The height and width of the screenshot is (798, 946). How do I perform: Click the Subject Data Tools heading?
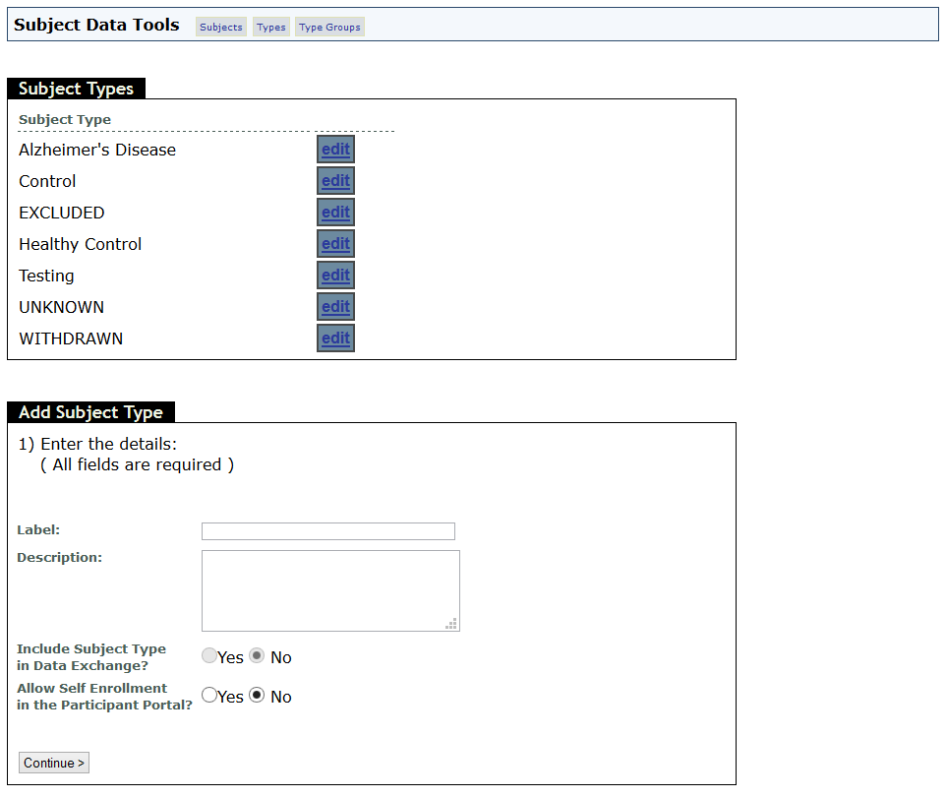pyautogui.click(x=95, y=25)
